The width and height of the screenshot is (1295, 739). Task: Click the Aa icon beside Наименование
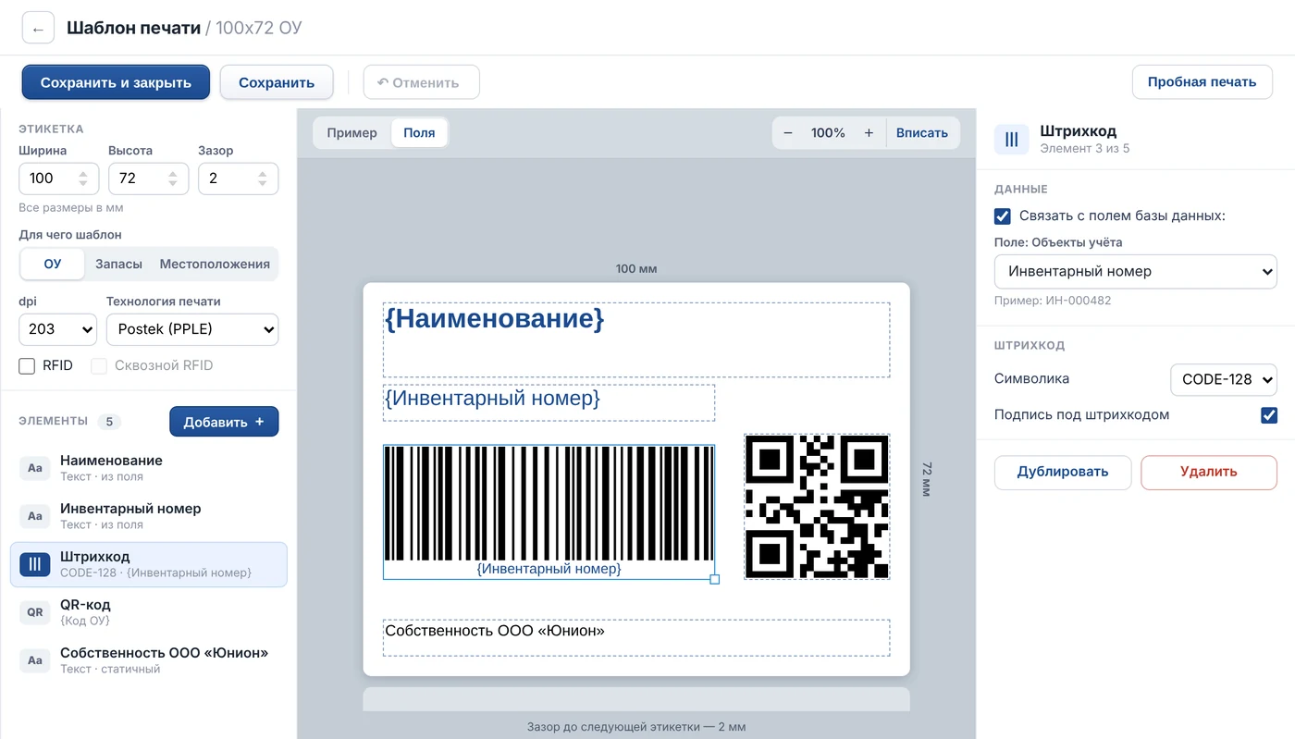click(35, 468)
